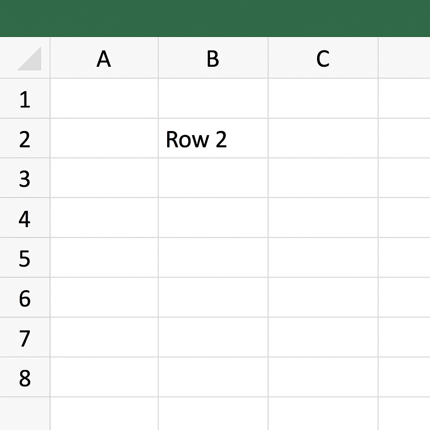Select column A header
This screenshot has width=430, height=430.
104,58
